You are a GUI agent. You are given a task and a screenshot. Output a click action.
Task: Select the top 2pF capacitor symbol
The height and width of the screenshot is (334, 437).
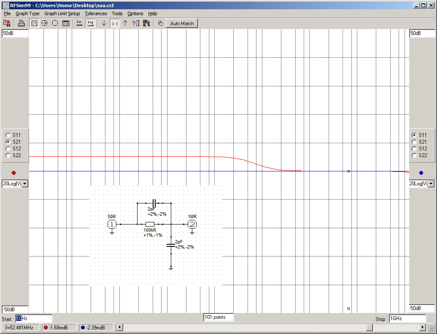(x=154, y=203)
